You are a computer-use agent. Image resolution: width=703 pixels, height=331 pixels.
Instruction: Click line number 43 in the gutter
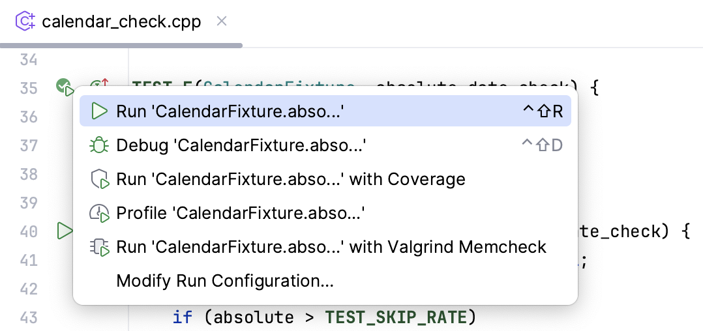29,317
